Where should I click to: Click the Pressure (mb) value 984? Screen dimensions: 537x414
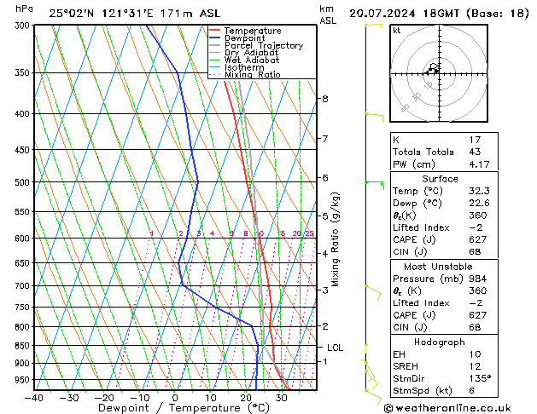pyautogui.click(x=478, y=279)
